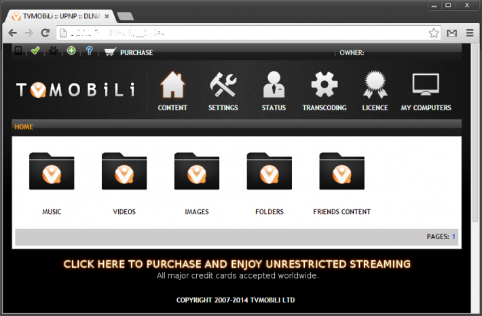The image size is (482, 316).
Task: Open the Folders folder icon
Action: coord(270,171)
